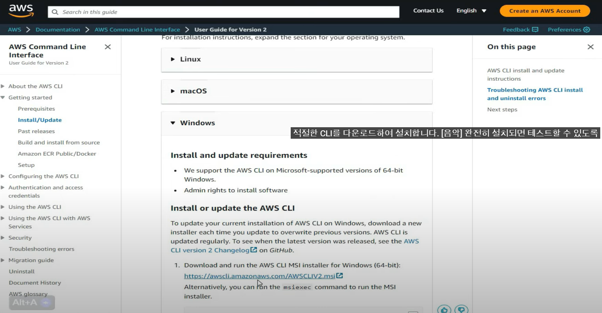Viewport: 602px width, 313px height.
Task: Open the Feedback link
Action: 516,30
